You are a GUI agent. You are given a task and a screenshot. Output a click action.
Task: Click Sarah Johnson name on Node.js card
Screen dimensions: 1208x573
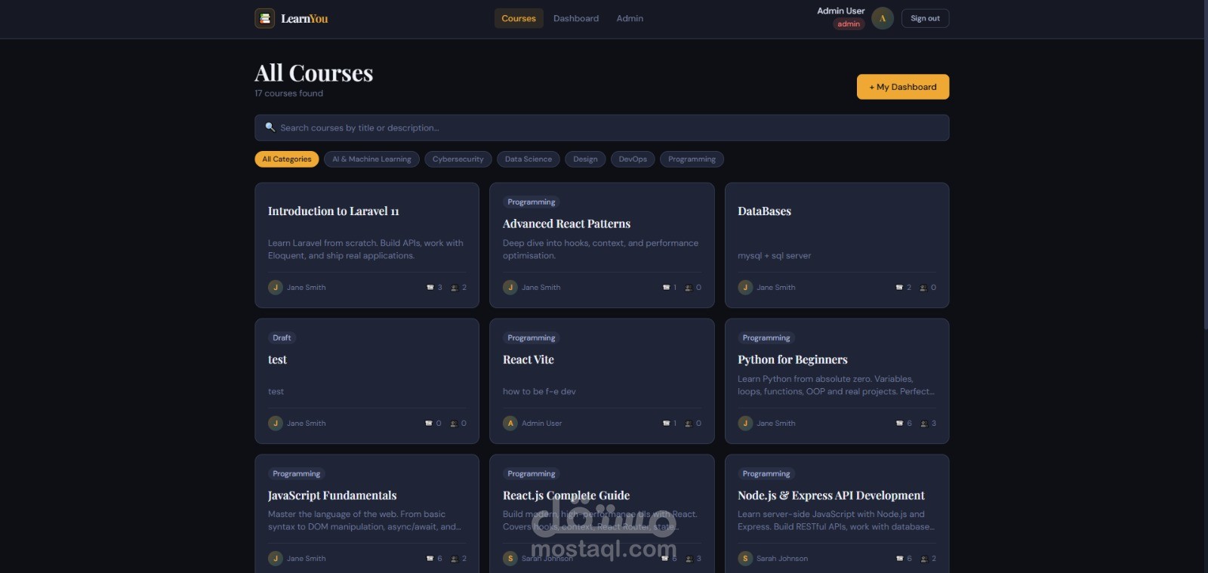coord(782,559)
